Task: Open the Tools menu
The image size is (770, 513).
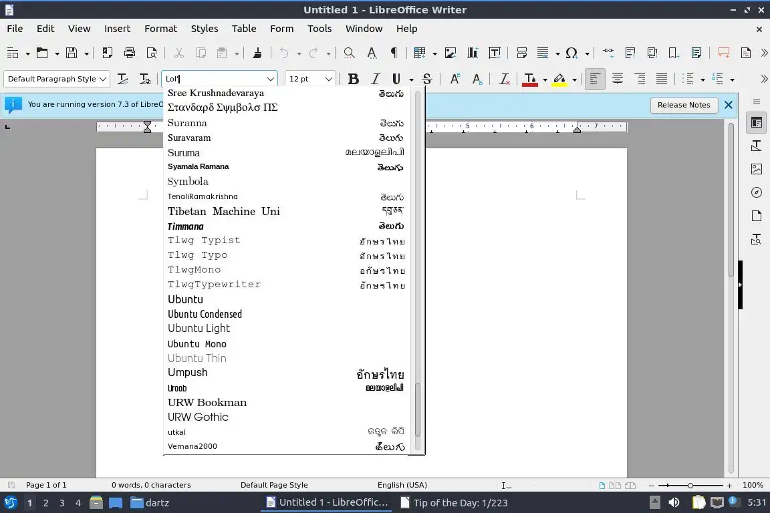Action: 319,29
